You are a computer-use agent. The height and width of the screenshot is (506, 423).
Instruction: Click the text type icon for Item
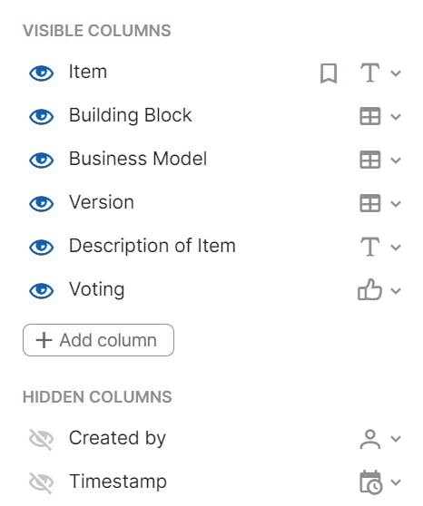click(370, 73)
